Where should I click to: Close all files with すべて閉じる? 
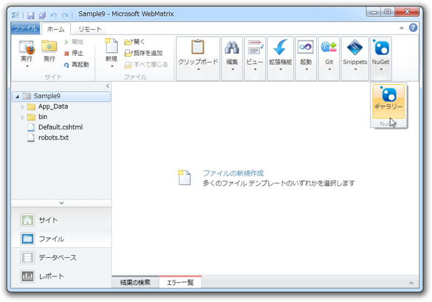tap(146, 65)
